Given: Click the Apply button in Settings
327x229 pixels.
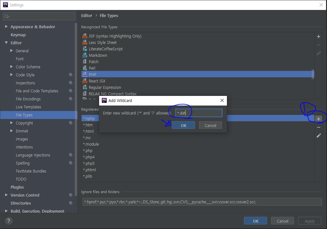Looking at the screenshot, I should tap(310, 221).
